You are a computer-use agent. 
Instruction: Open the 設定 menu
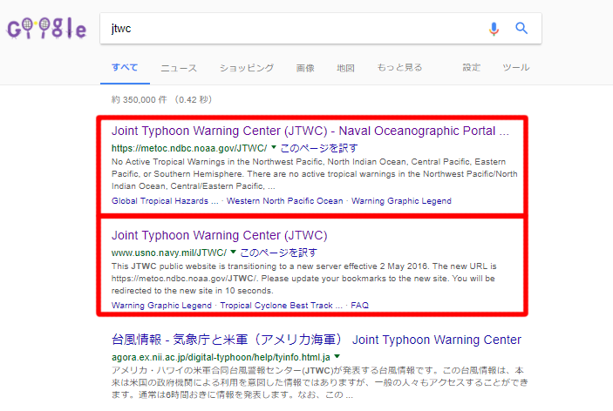[472, 68]
